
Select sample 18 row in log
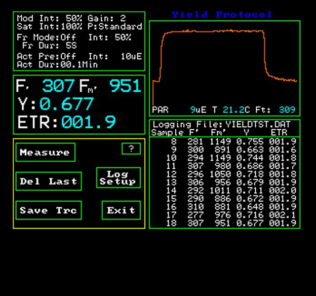(224, 223)
